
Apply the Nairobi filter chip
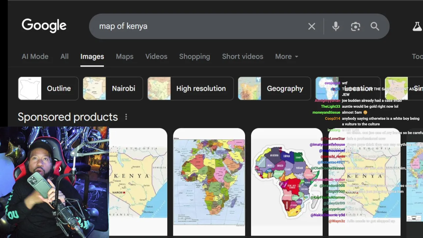(113, 89)
